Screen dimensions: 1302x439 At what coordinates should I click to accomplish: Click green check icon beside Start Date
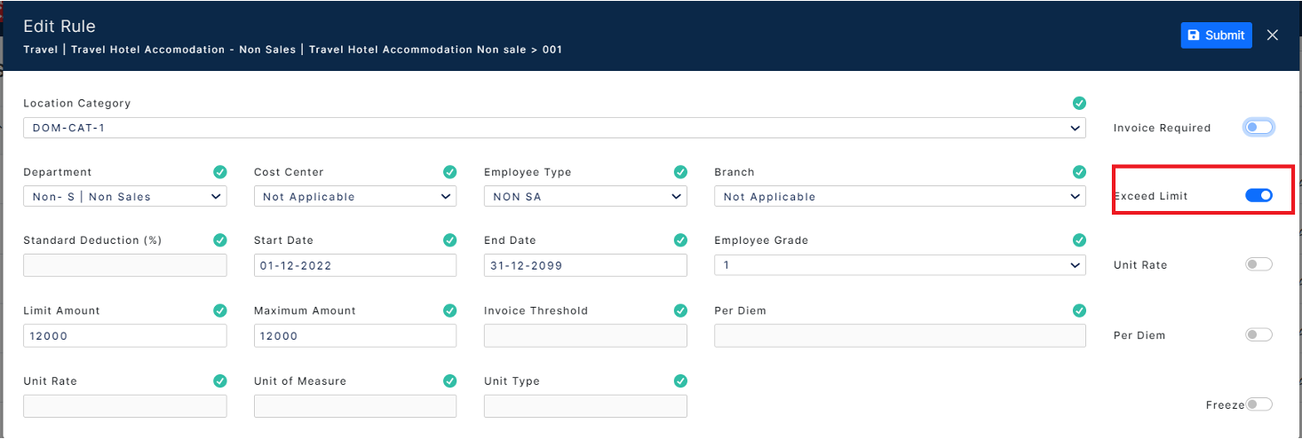[x=450, y=240]
